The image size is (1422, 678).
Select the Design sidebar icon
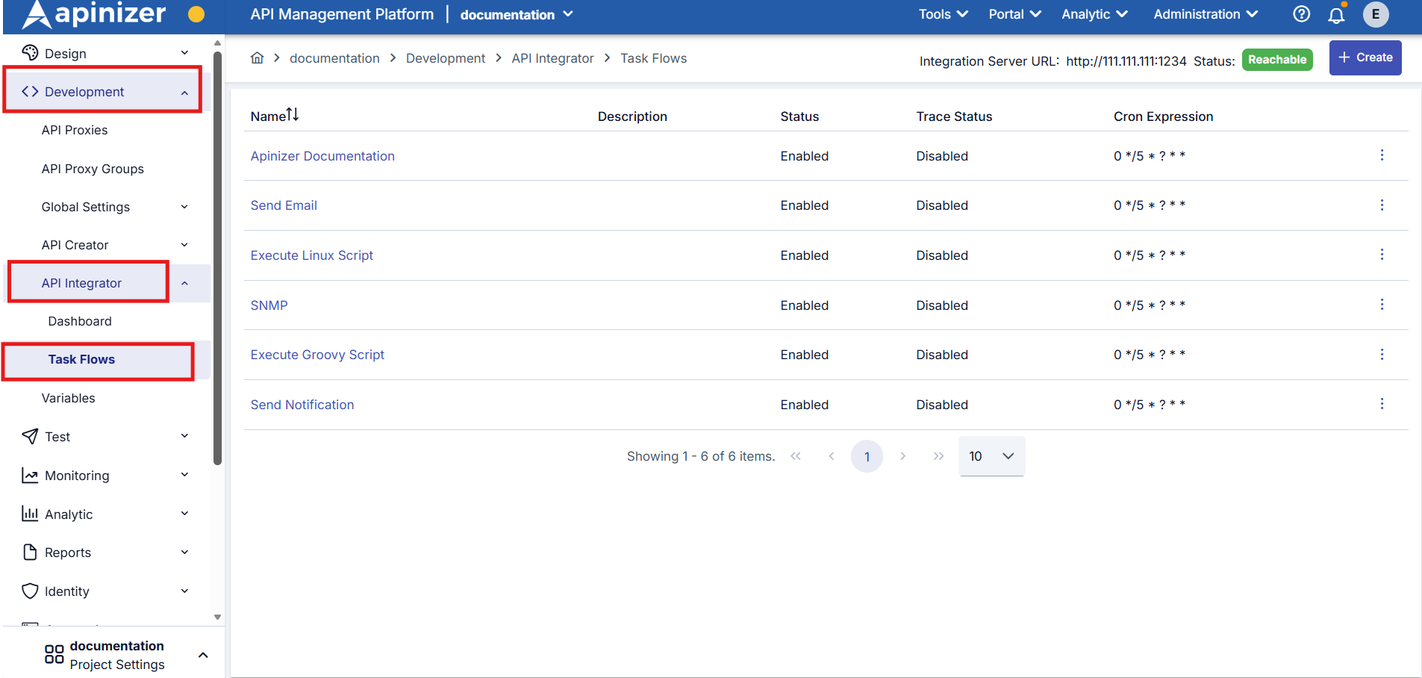click(30, 52)
